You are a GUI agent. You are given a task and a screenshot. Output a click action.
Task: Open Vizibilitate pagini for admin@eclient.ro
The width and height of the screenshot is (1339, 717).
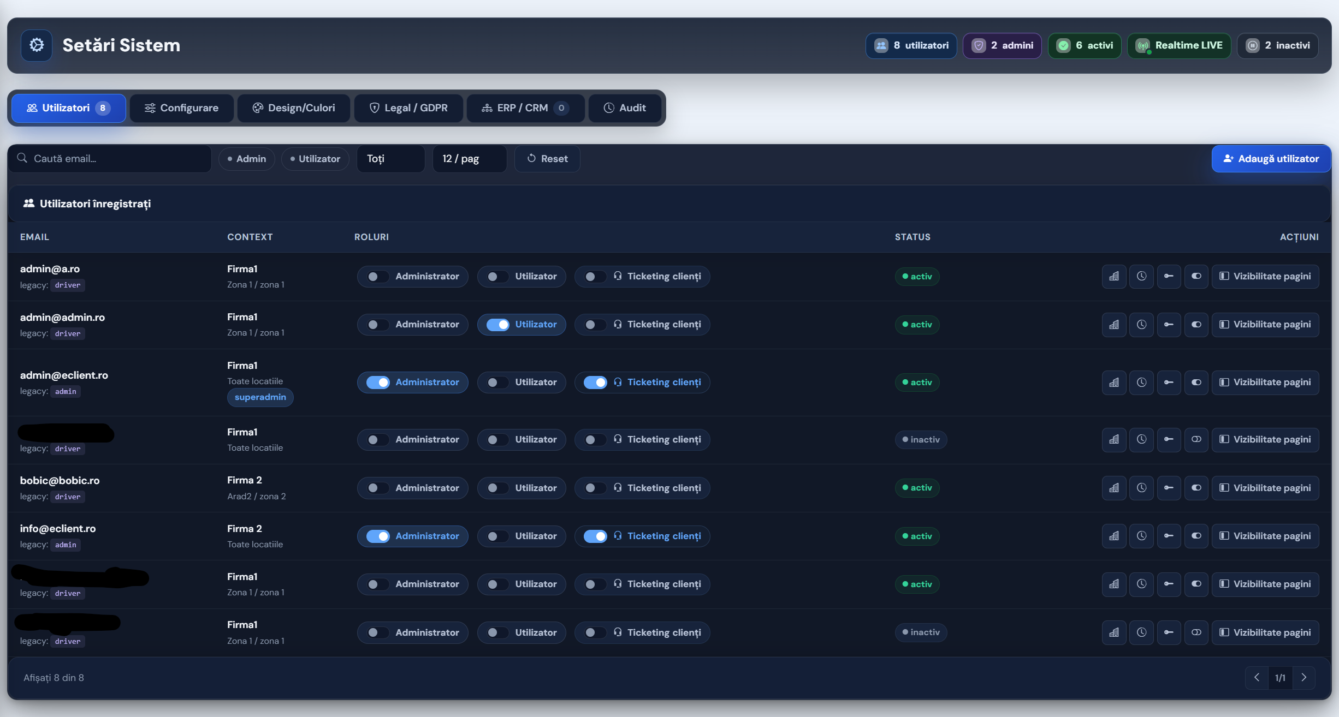1265,383
